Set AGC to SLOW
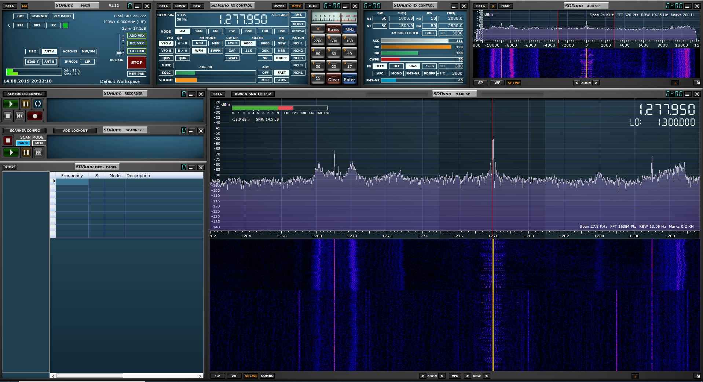703x382 pixels. point(282,80)
